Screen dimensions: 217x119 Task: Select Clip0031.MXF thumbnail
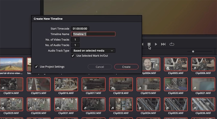pyautogui.click(x=66, y=104)
